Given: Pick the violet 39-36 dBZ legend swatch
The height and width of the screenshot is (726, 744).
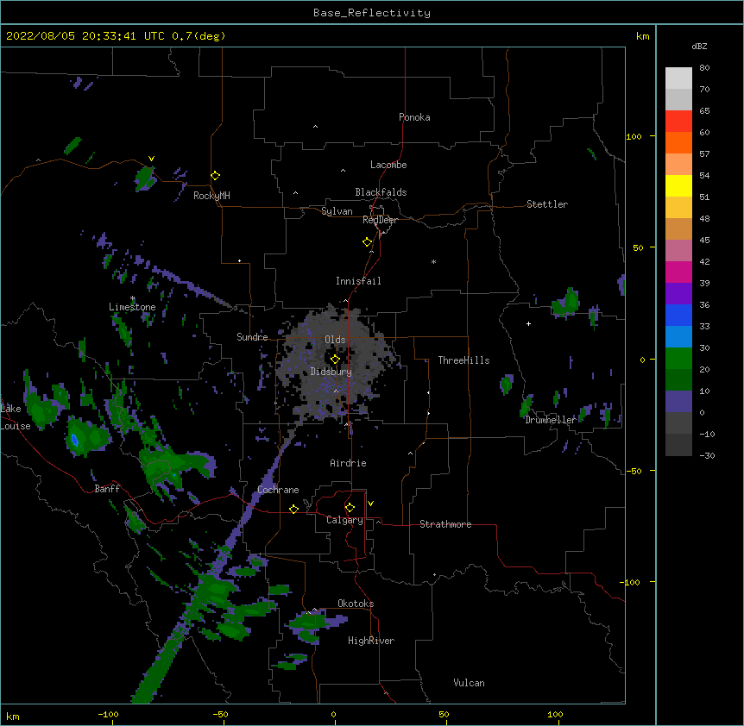Looking at the screenshot, I should tap(678, 294).
